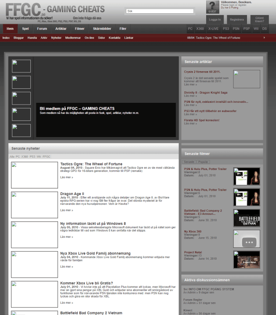Click the Registrera button
The width and height of the screenshot is (276, 315).
237,20
